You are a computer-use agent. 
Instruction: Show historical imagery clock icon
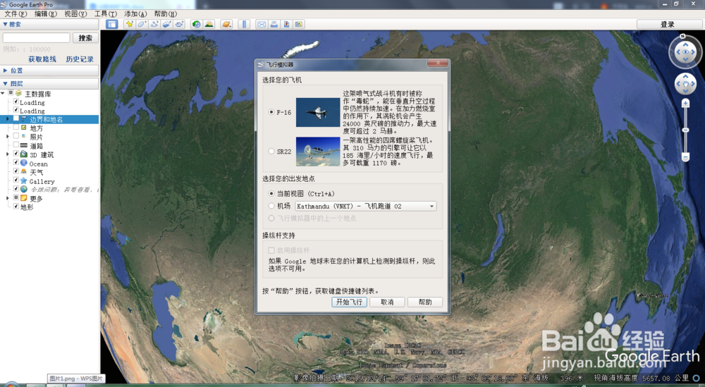point(197,24)
